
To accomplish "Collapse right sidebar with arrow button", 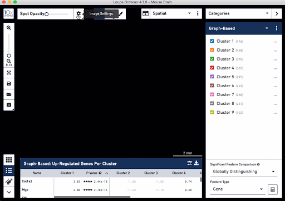I will pyautogui.click(x=277, y=13).
